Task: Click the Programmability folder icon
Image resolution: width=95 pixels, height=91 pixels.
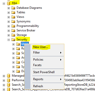Action: (x=13, y=26)
